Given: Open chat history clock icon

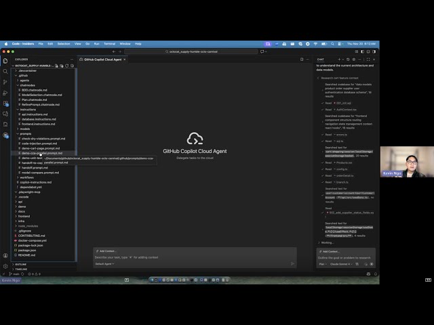Looking at the screenshot, I should 348,60.
